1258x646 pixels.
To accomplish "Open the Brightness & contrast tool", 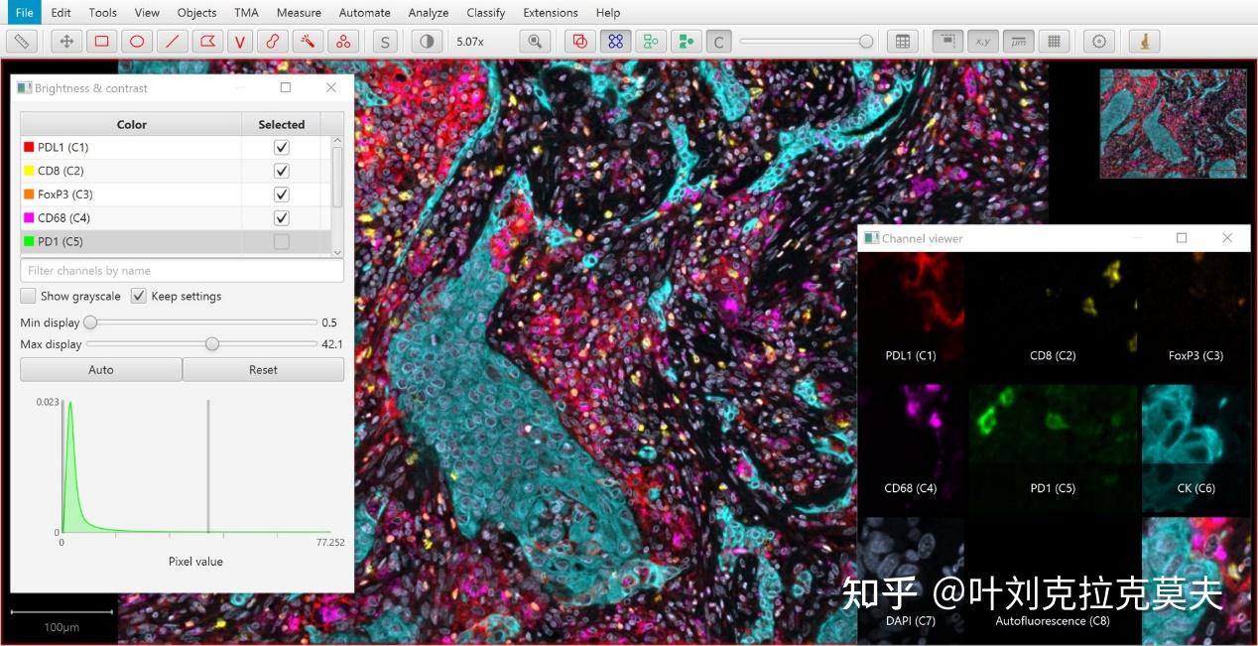I will click(426, 41).
